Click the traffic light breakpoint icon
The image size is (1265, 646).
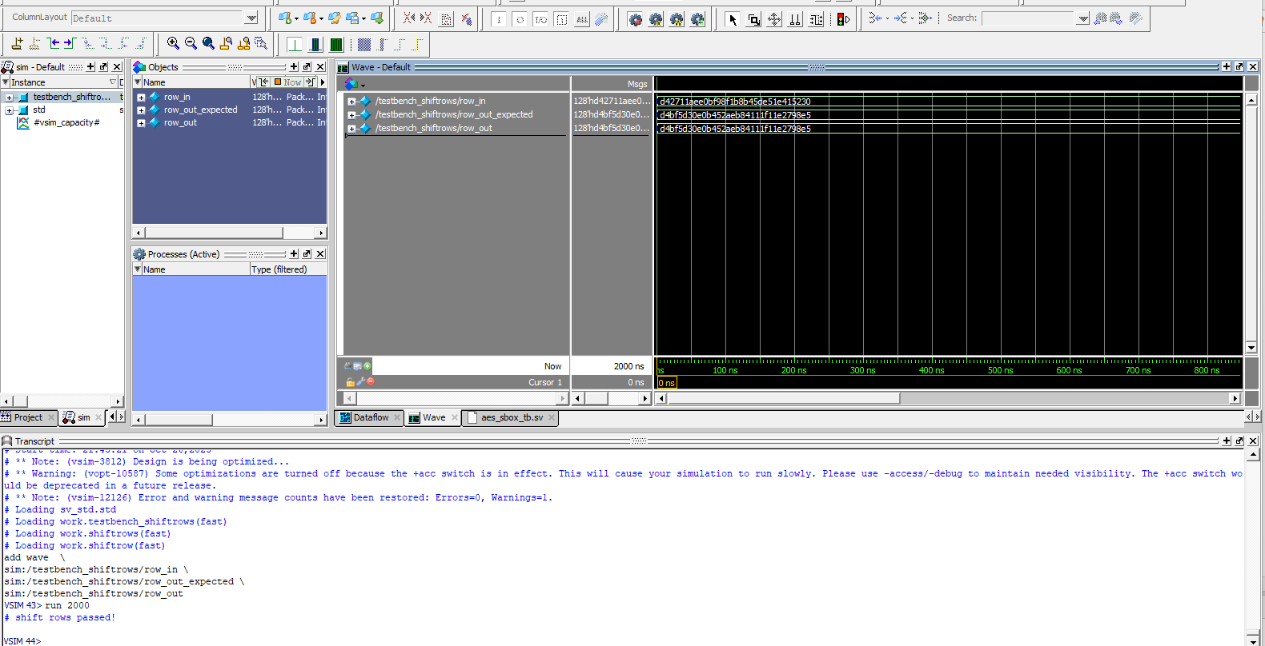(843, 19)
